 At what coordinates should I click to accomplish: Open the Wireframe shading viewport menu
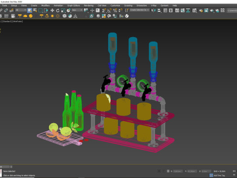pos(18,21)
